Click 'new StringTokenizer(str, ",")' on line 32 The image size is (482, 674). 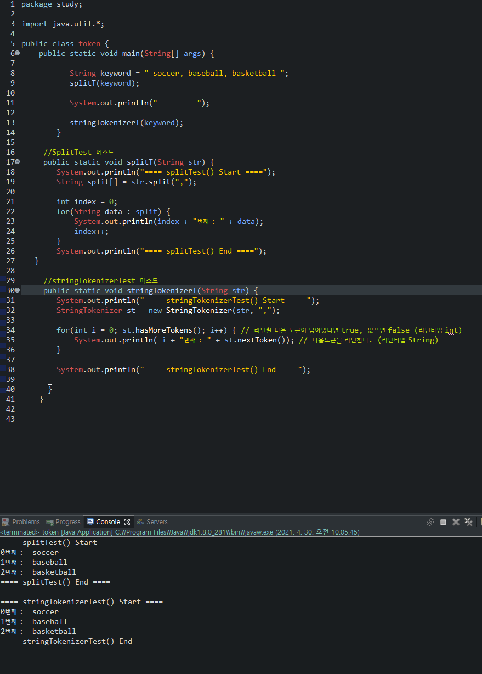(x=212, y=311)
